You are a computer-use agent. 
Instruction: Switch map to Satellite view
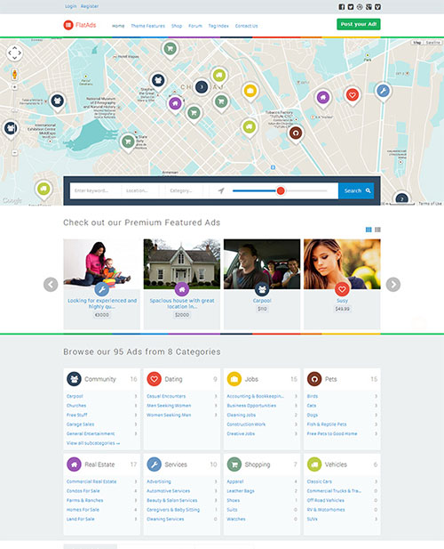pos(432,43)
